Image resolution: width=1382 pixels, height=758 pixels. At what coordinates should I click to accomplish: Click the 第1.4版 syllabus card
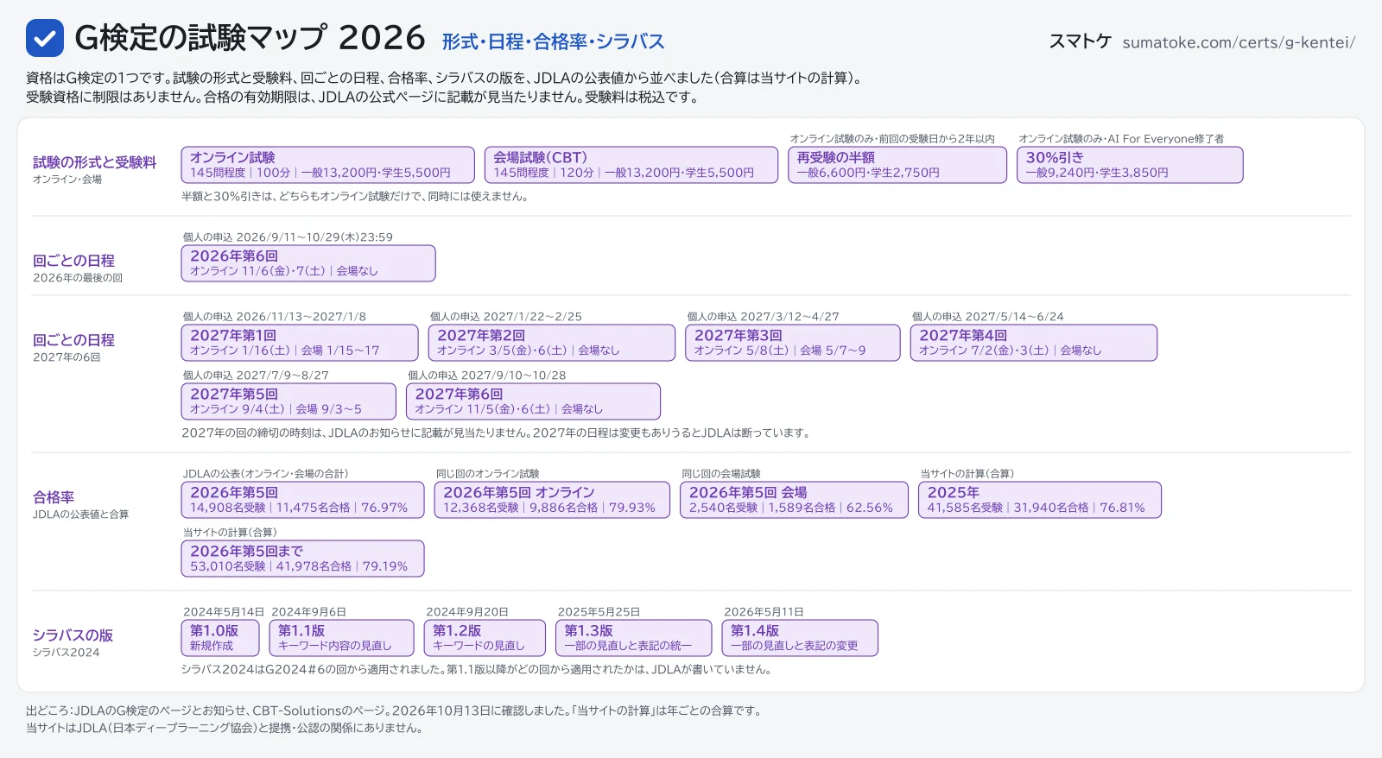click(x=800, y=638)
